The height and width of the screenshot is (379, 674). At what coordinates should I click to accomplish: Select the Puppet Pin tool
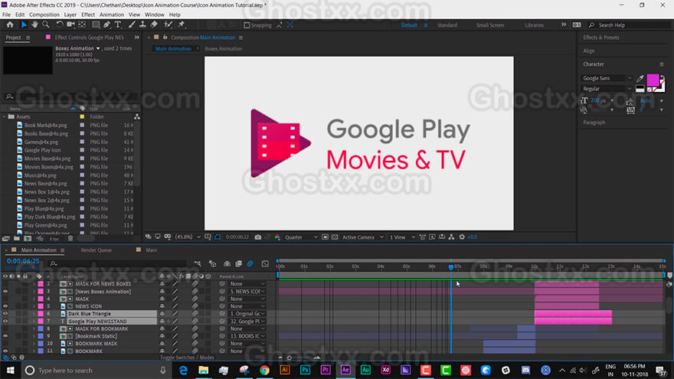(182, 25)
